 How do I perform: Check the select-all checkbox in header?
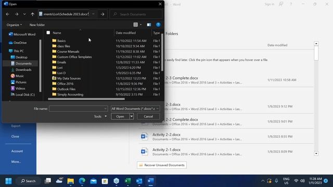coord(48,33)
